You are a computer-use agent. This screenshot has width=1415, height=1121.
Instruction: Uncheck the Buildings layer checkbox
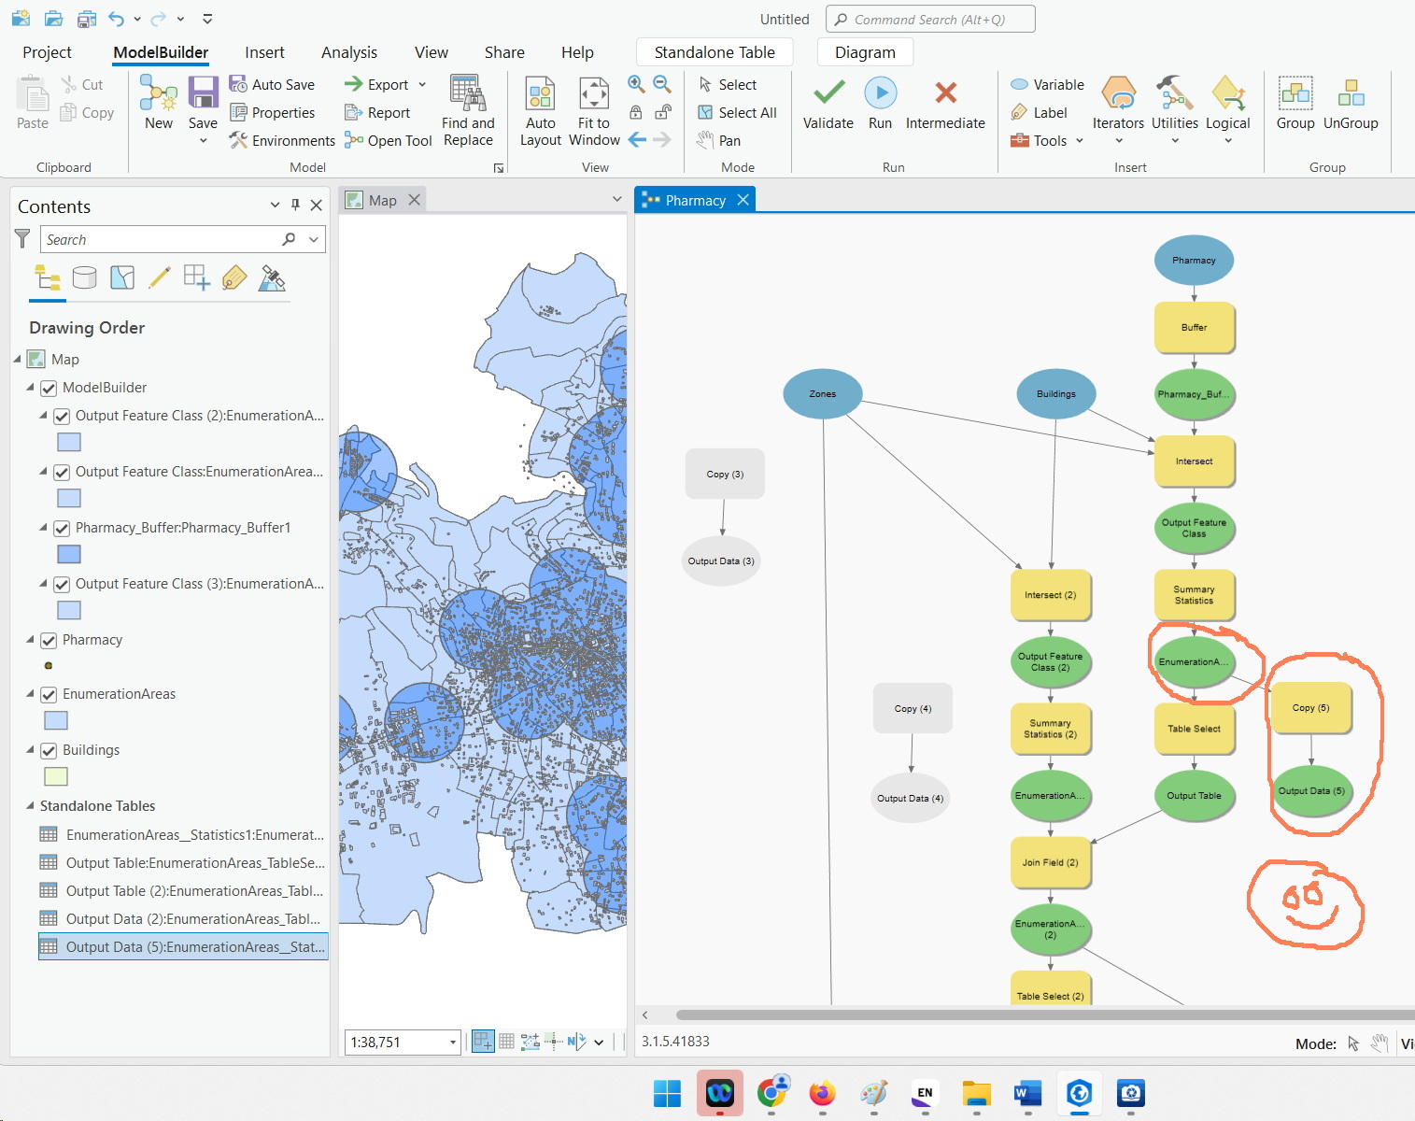click(49, 750)
